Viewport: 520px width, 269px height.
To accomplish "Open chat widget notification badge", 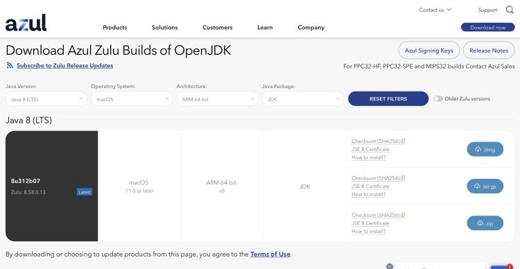I will pos(509,267).
